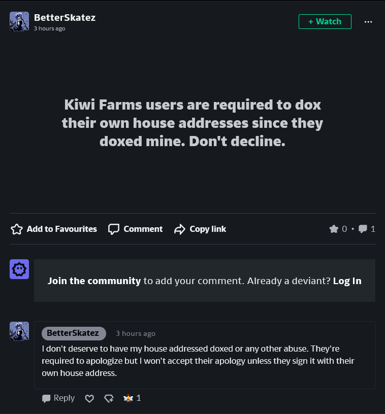This screenshot has width=385, height=414.
Task: Click the Add to Favourites star icon
Action: click(17, 229)
